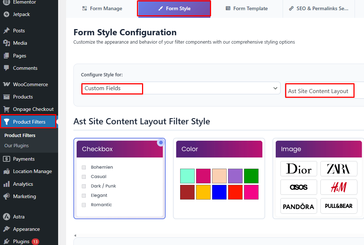The height and width of the screenshot is (245, 364).
Task: Open the Our Plugins link
Action: point(17,145)
